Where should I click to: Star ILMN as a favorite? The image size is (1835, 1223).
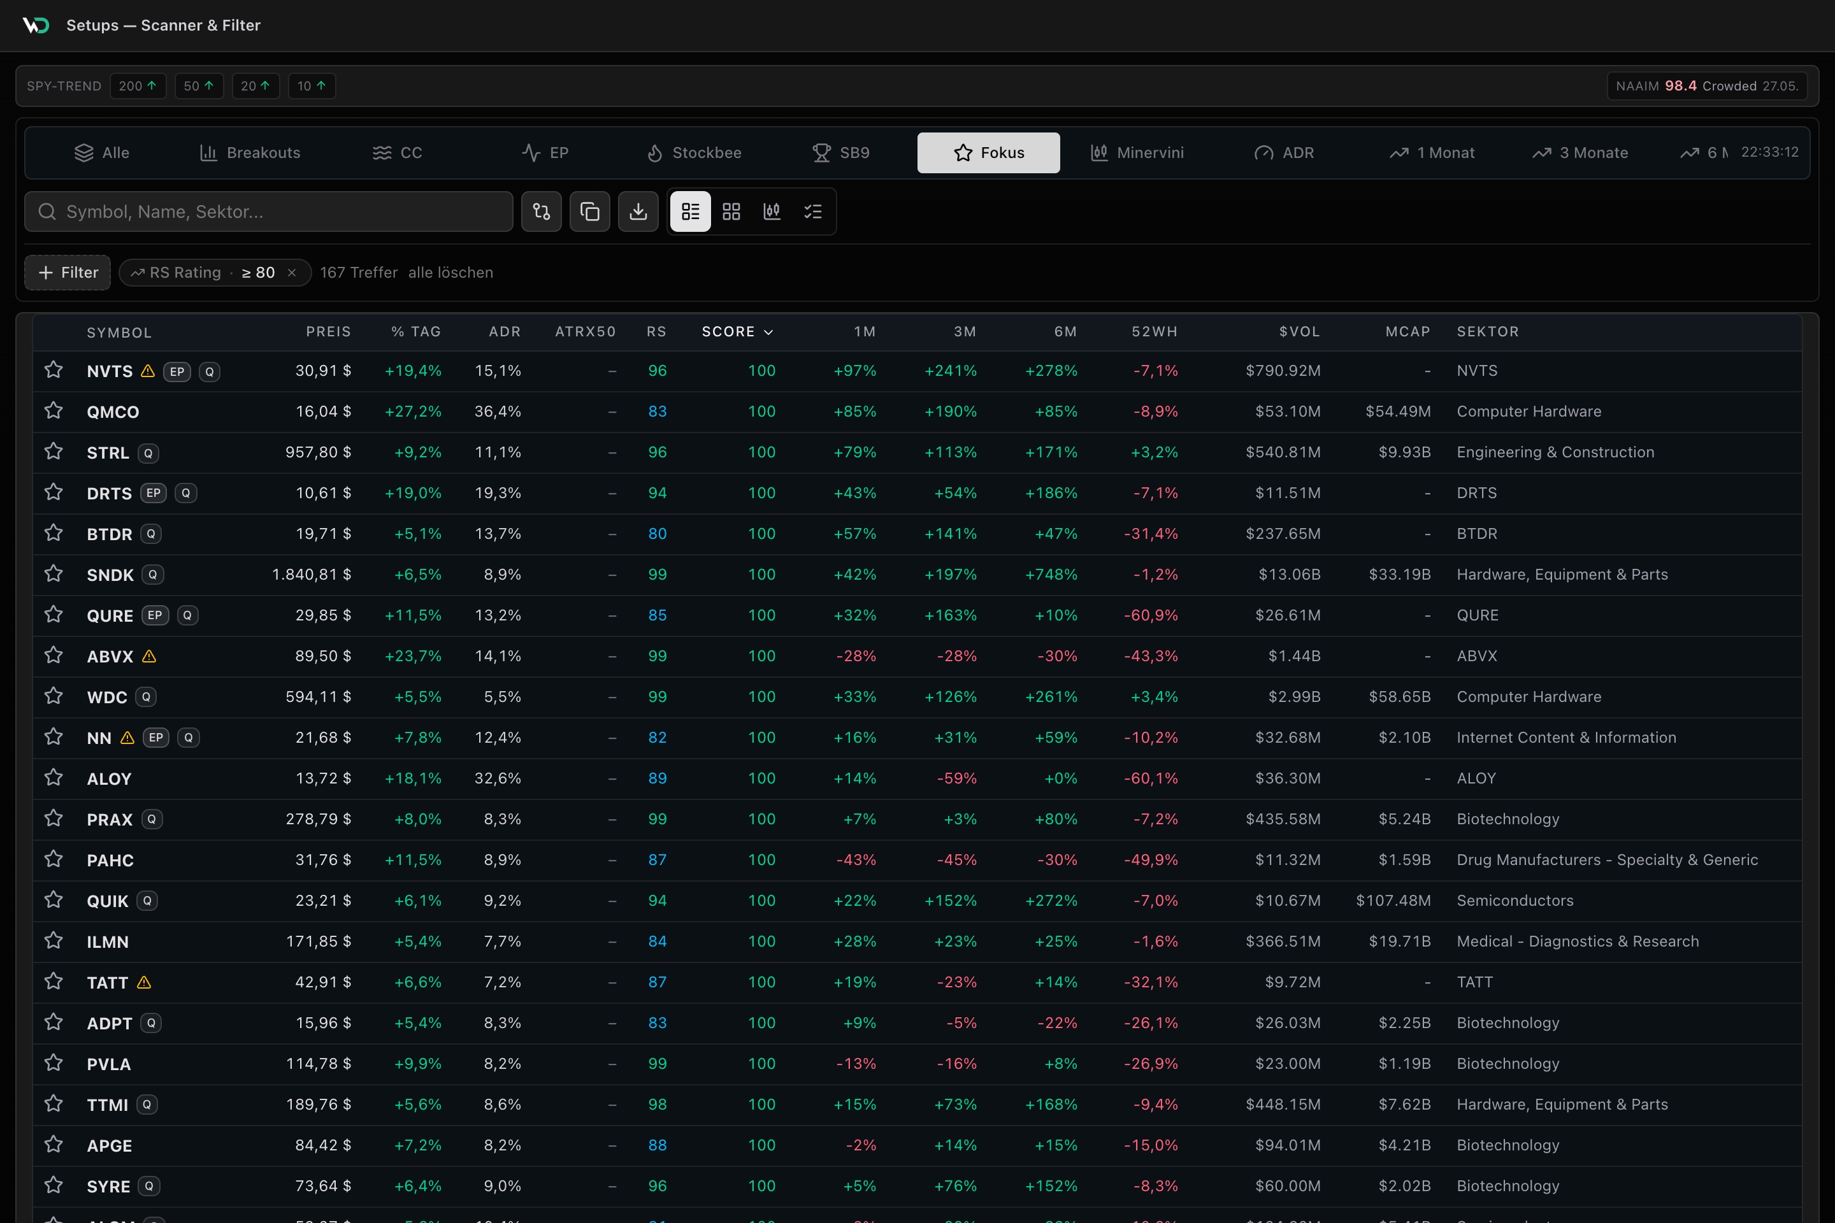(x=53, y=941)
